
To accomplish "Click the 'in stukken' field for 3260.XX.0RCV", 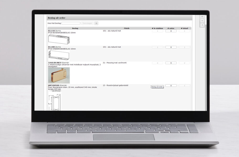I will click(x=157, y=63).
